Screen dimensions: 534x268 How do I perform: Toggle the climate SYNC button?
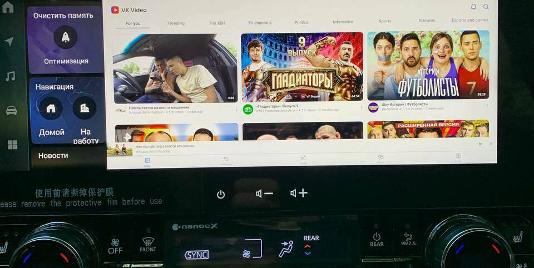pyautogui.click(x=196, y=254)
